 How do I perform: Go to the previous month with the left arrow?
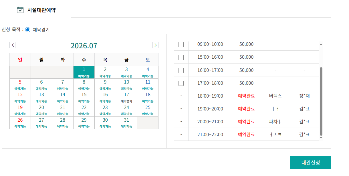pos(13,45)
